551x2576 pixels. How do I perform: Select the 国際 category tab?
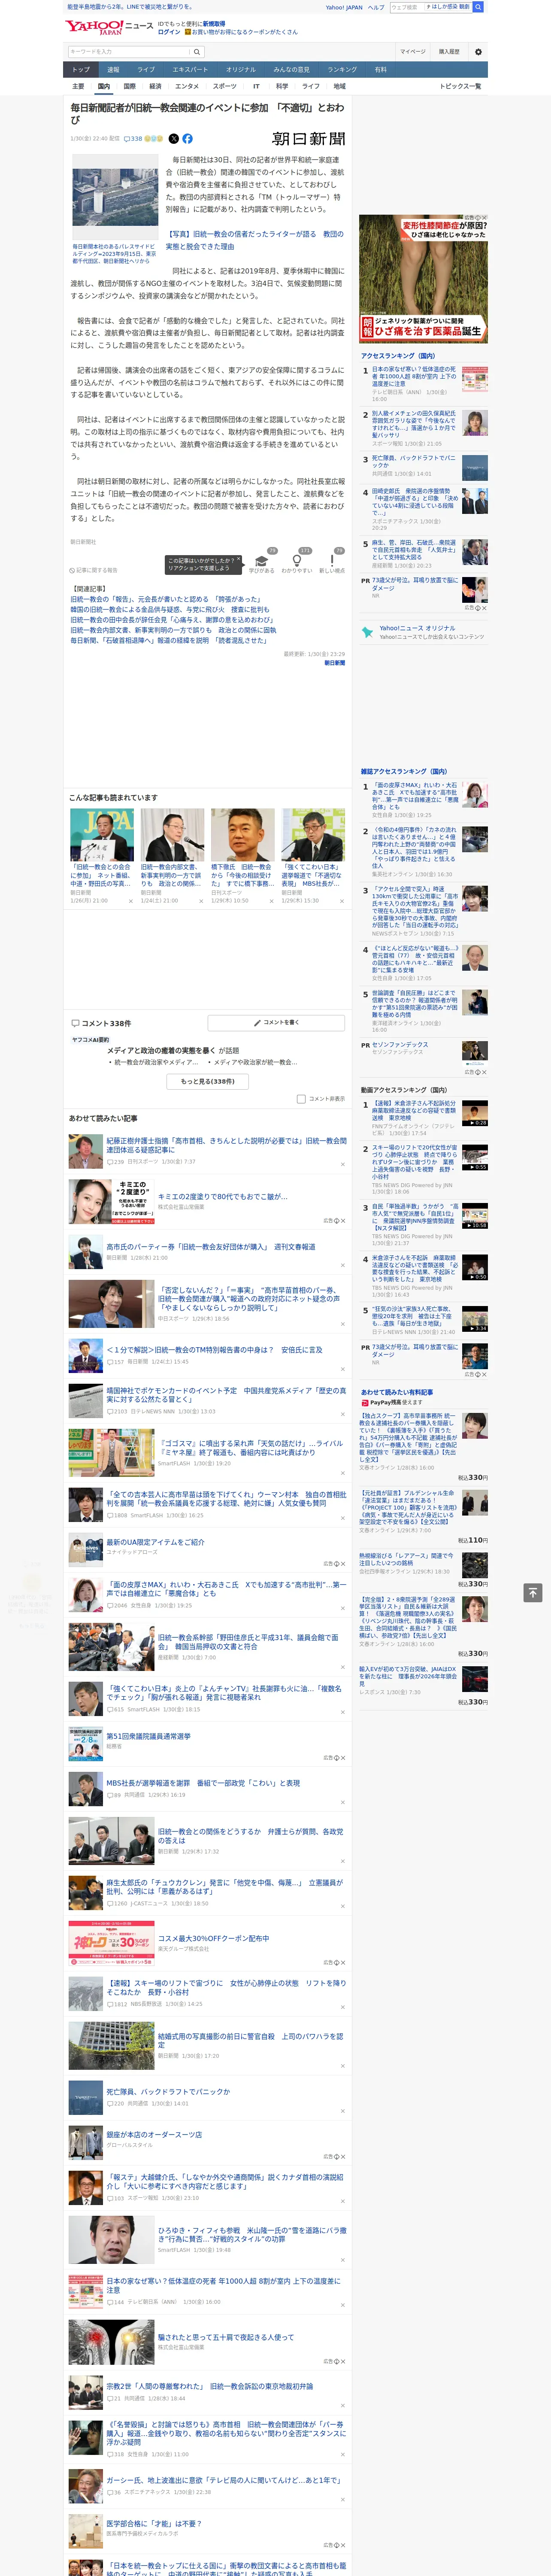[129, 86]
